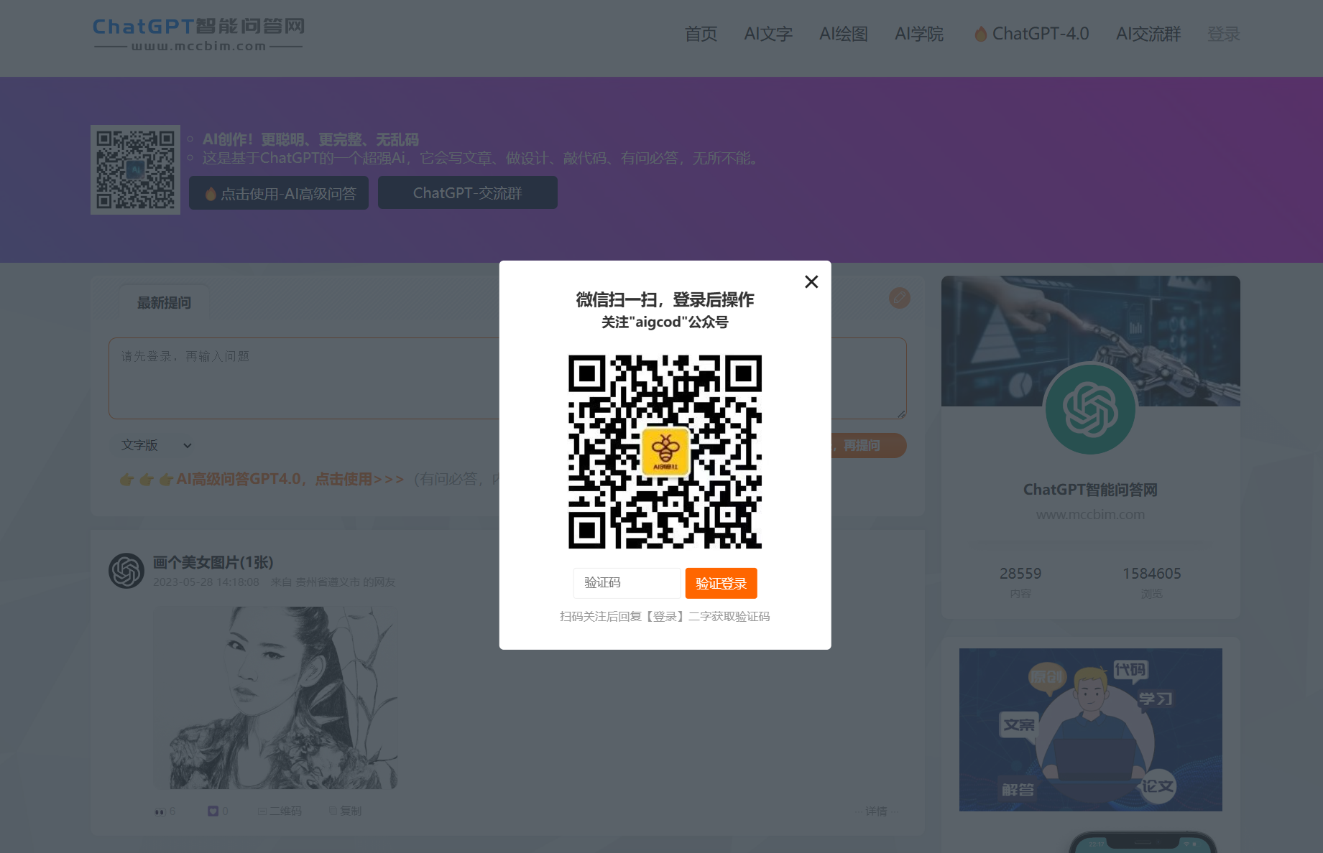The height and width of the screenshot is (853, 1323).
Task: Click the flame icon in 点击使用 button
Action: tap(211, 194)
